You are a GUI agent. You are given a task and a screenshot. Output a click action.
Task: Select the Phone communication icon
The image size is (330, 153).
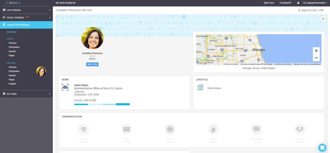[x=83, y=129]
